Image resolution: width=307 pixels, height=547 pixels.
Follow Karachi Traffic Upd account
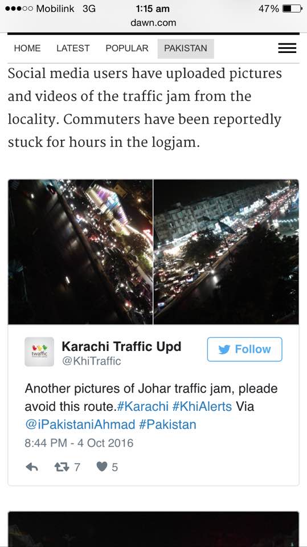[x=244, y=349]
